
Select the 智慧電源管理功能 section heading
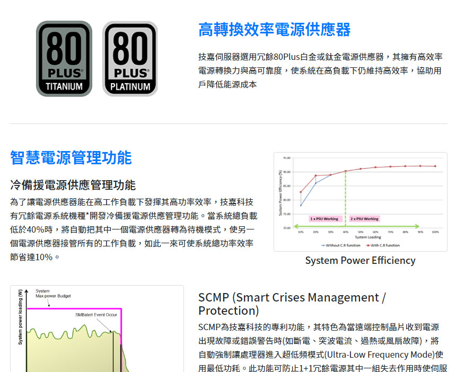pos(71,157)
